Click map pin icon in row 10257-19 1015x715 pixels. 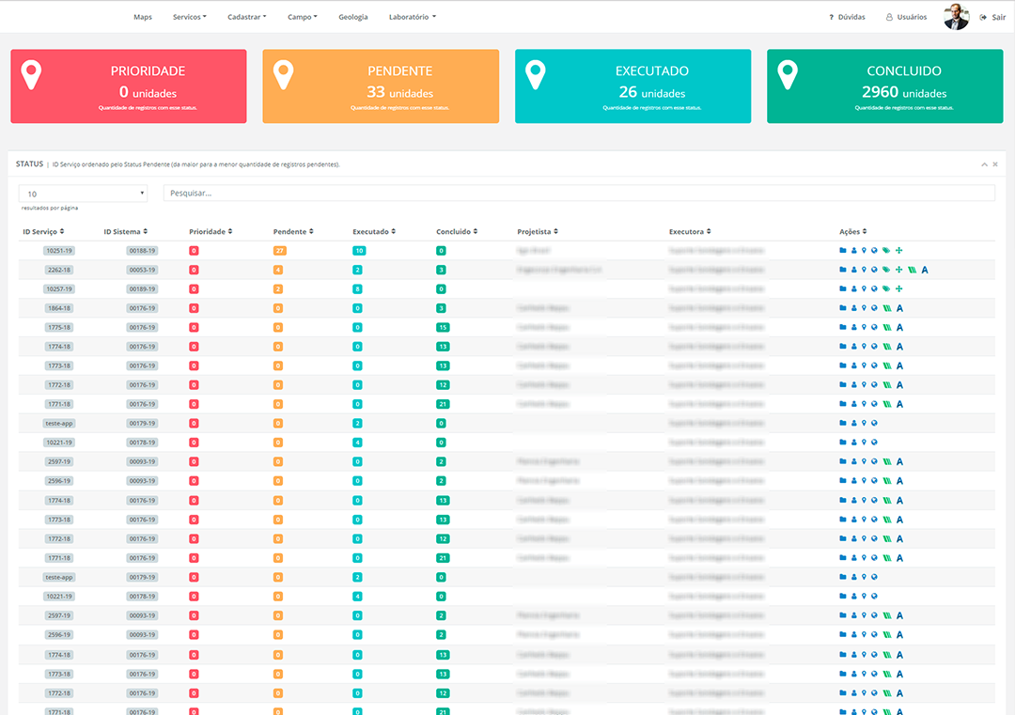864,289
